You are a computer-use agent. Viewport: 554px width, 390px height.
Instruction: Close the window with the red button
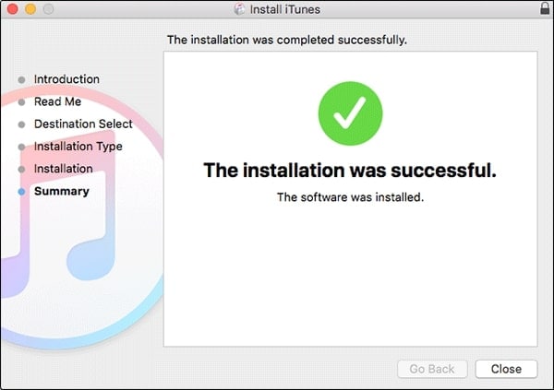(x=11, y=10)
